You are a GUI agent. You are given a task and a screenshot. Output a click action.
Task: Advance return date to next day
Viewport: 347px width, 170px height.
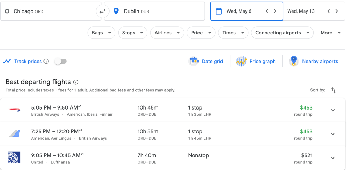coord(337,11)
